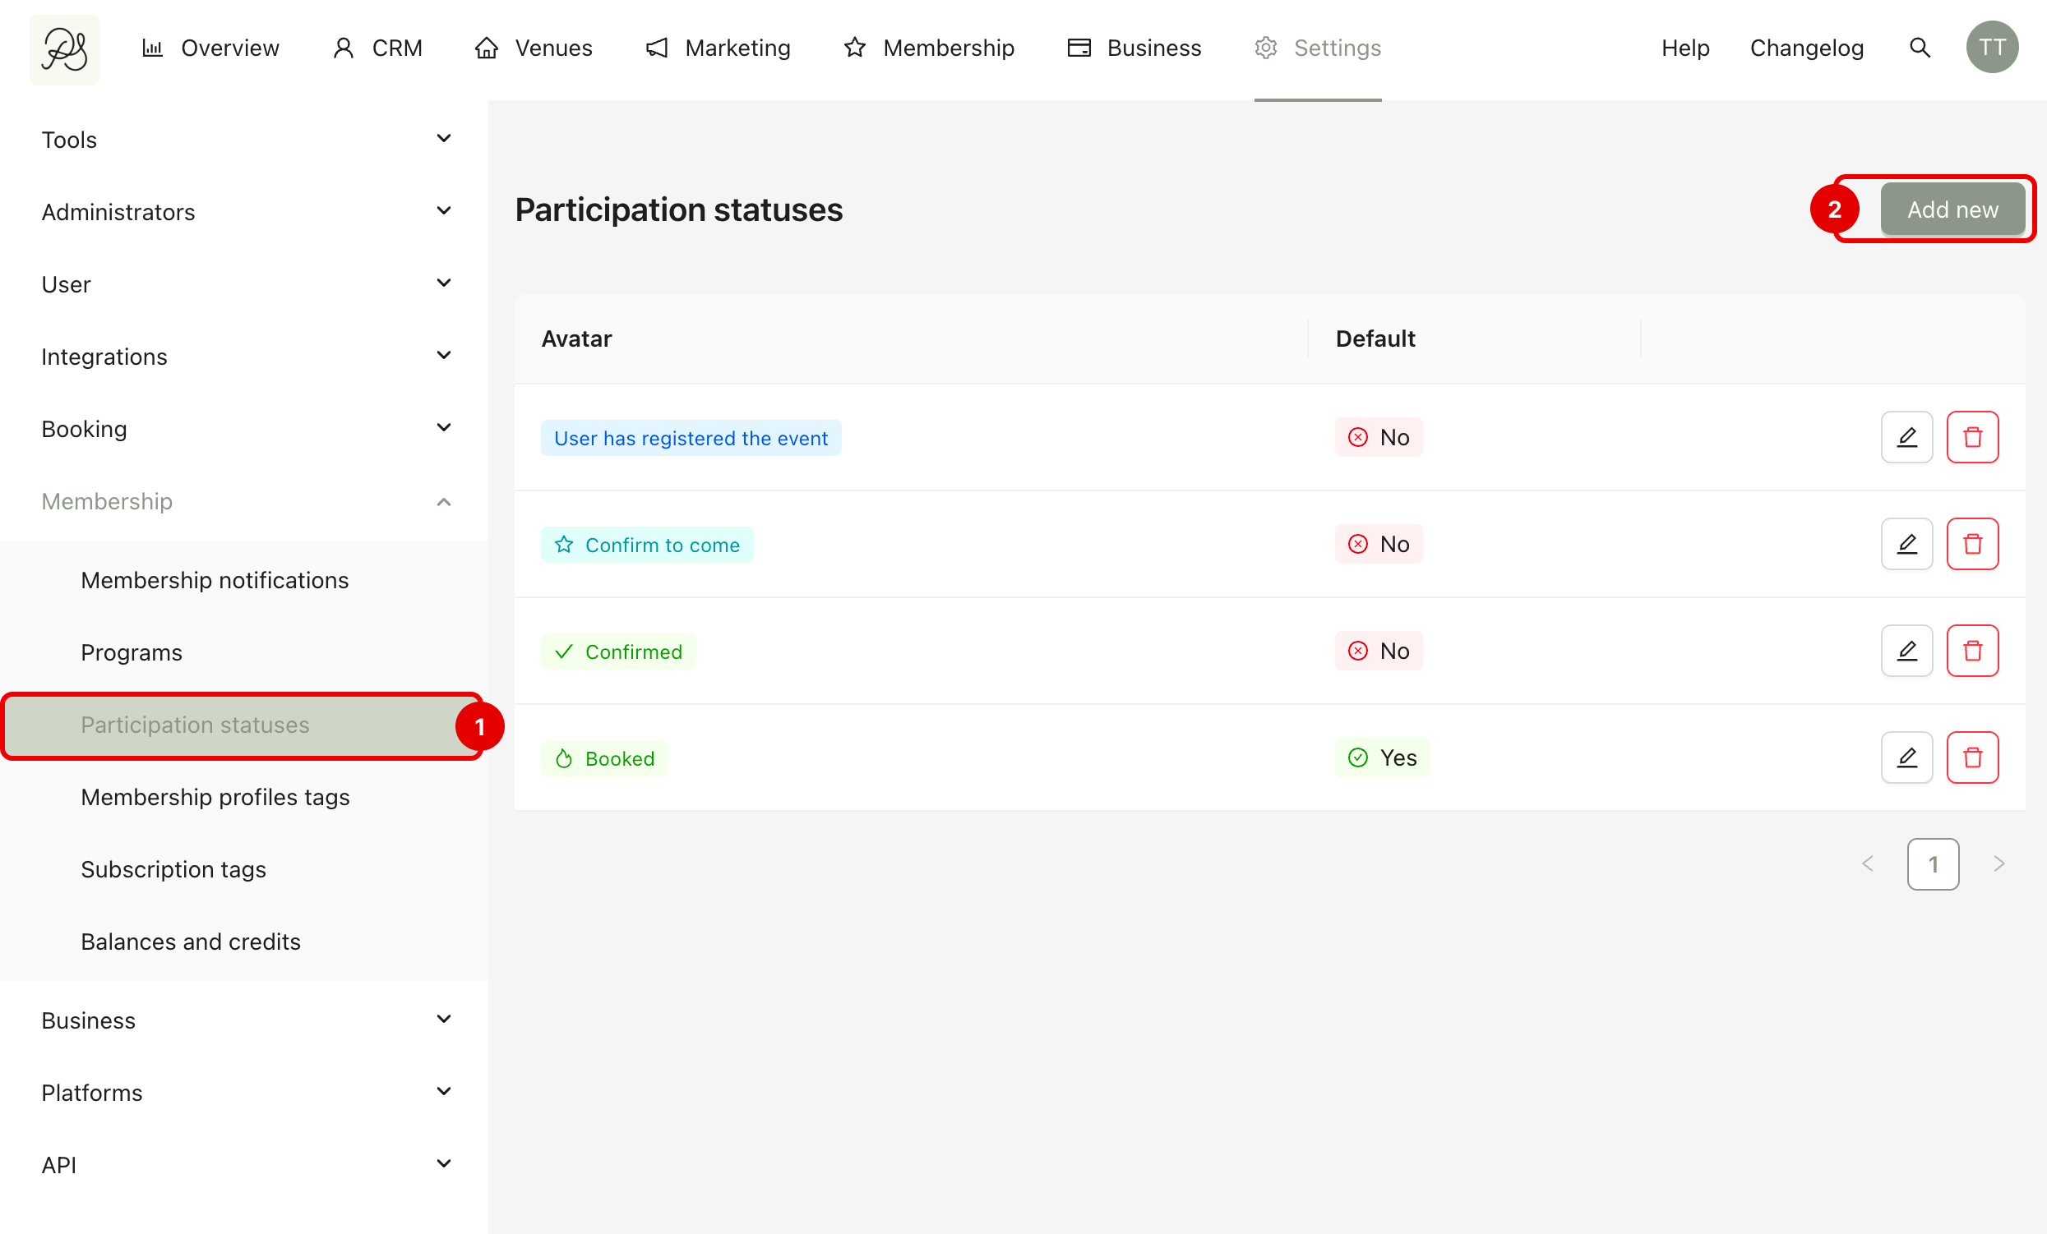Open the TT user avatar

[1991, 48]
